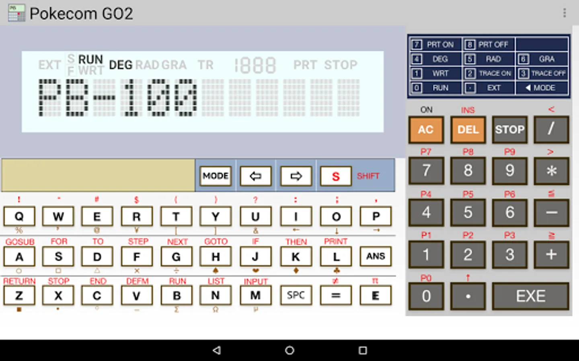Tap the C key labeled END
Viewport: 579px width, 361px height.
coord(97,296)
